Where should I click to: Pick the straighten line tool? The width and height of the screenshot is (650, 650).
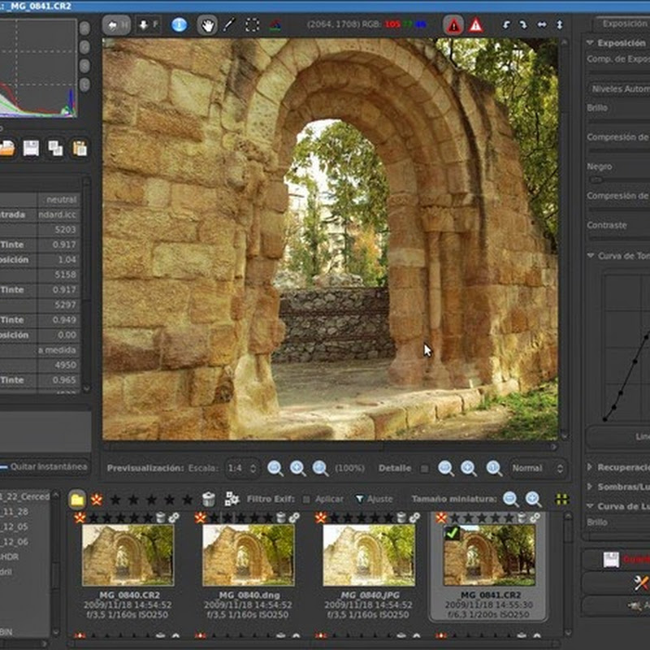[x=229, y=24]
